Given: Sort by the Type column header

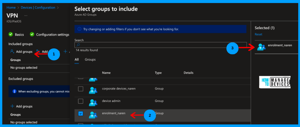Looking at the screenshot, I should 158,73.
